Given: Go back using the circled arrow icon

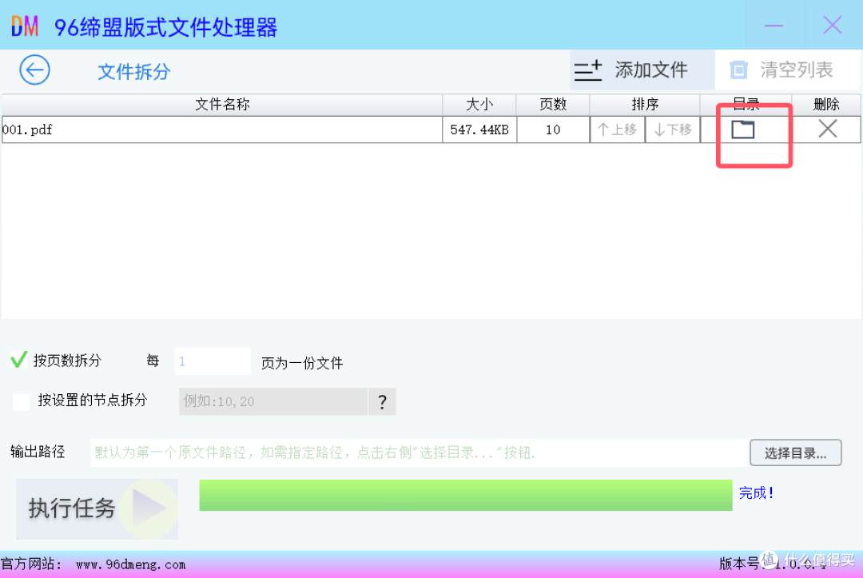Looking at the screenshot, I should point(34,70).
